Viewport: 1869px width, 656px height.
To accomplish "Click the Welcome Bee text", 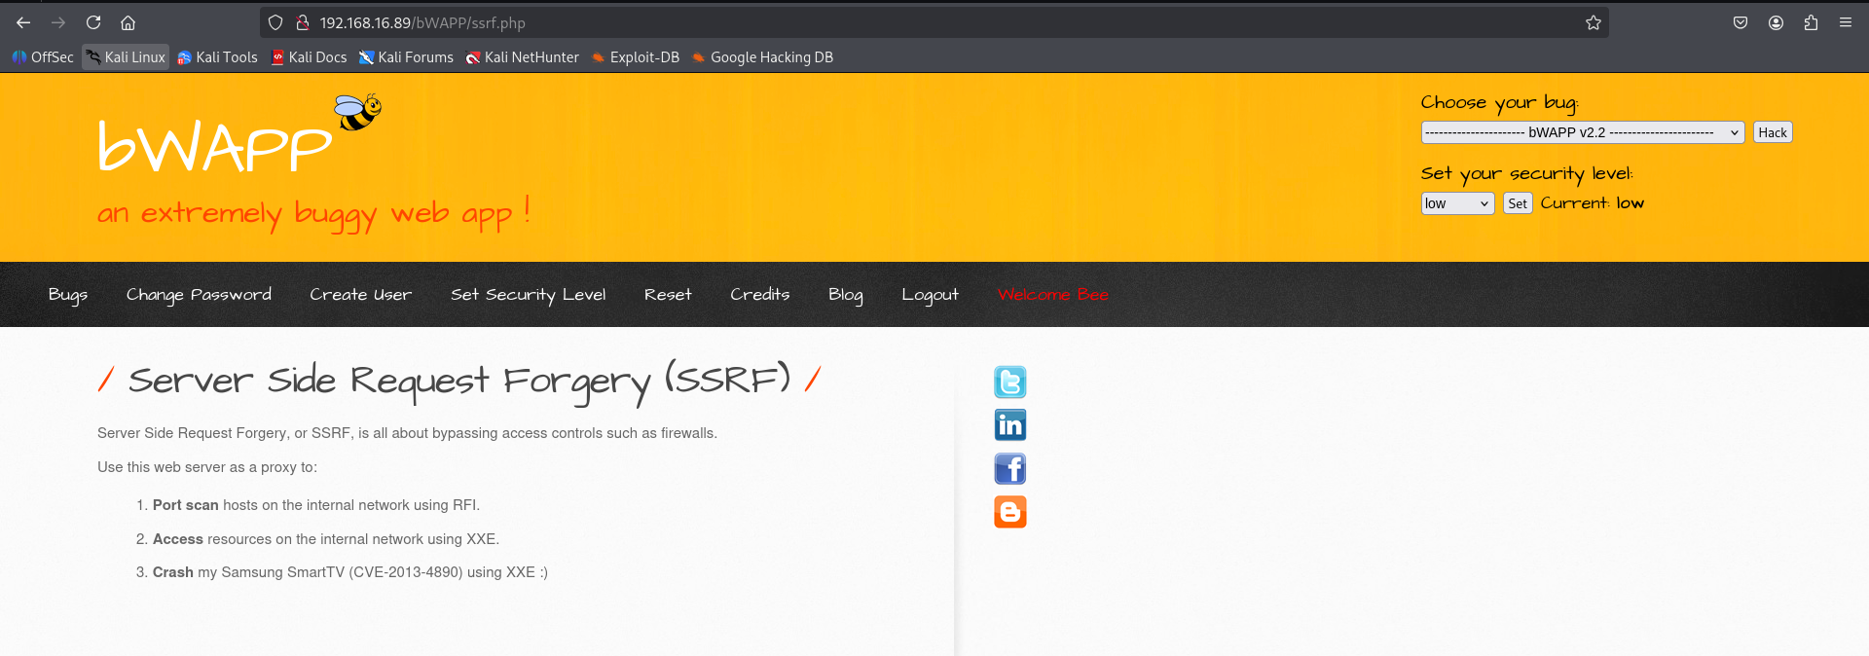I will pos(1052,295).
